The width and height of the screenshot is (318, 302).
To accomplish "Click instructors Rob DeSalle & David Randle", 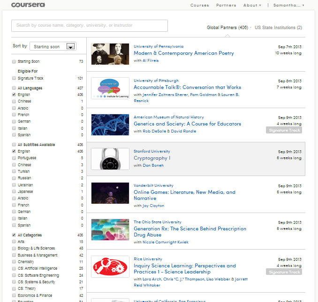I will (169, 131).
